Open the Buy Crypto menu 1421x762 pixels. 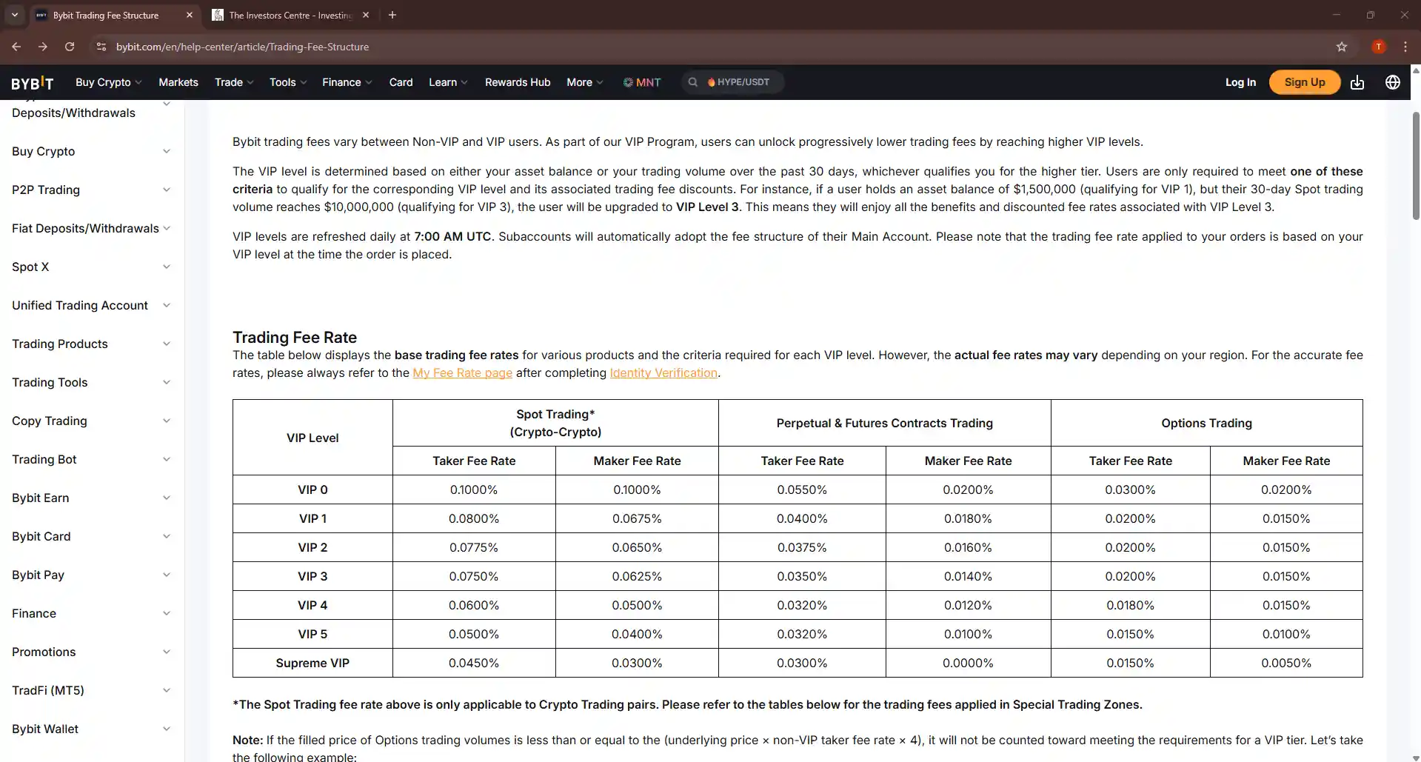(x=108, y=82)
